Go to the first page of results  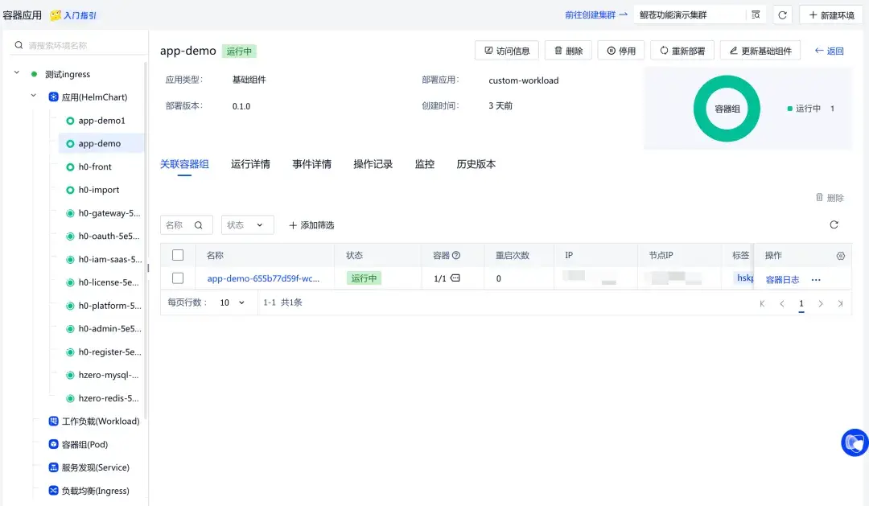[x=762, y=303]
